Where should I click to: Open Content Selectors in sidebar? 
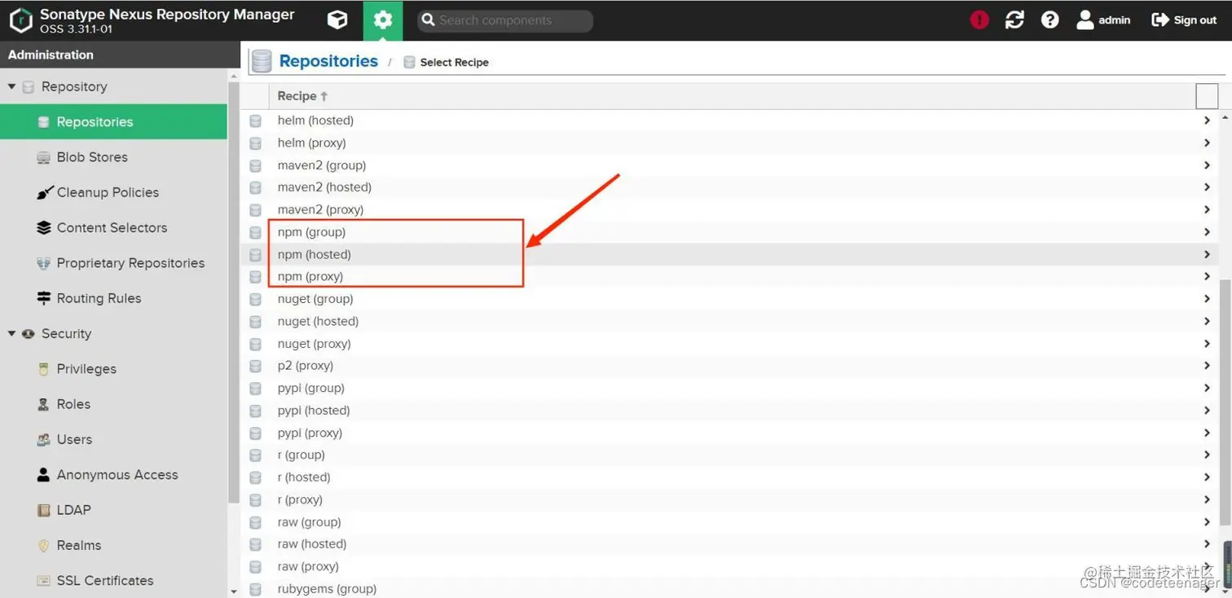(x=112, y=227)
